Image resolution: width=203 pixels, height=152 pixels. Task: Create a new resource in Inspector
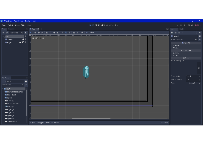tap(172, 33)
